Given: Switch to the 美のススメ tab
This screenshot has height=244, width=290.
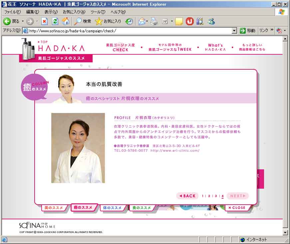Looking at the screenshot, I should pyautogui.click(x=53, y=208).
